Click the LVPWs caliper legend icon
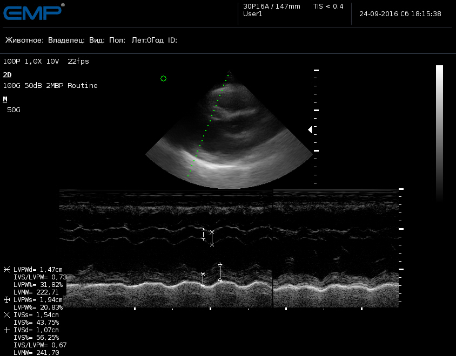 pyautogui.click(x=6, y=300)
